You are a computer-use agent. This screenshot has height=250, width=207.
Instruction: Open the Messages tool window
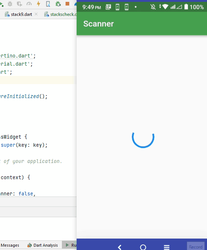[10, 245]
